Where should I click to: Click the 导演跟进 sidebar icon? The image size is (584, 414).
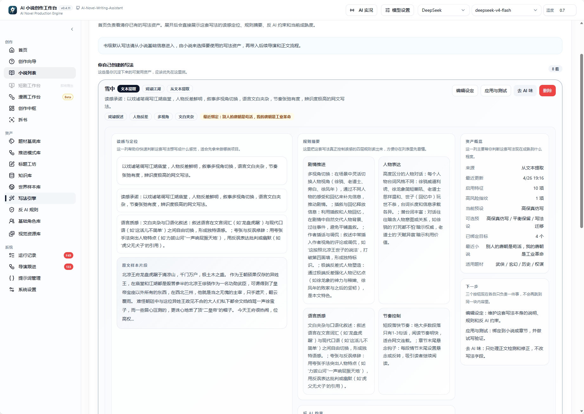12,267
